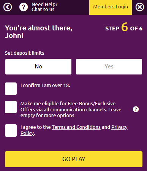Tick the over 18 confirmation checkbox

(11, 89)
